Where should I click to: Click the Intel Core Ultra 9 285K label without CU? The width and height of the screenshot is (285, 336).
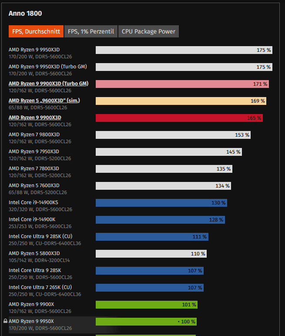pos(35,270)
